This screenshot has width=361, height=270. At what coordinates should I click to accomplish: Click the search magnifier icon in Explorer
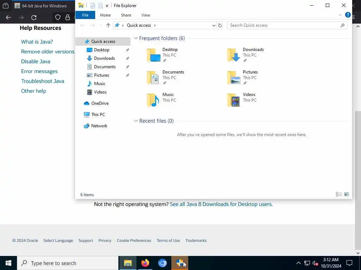[x=342, y=25]
